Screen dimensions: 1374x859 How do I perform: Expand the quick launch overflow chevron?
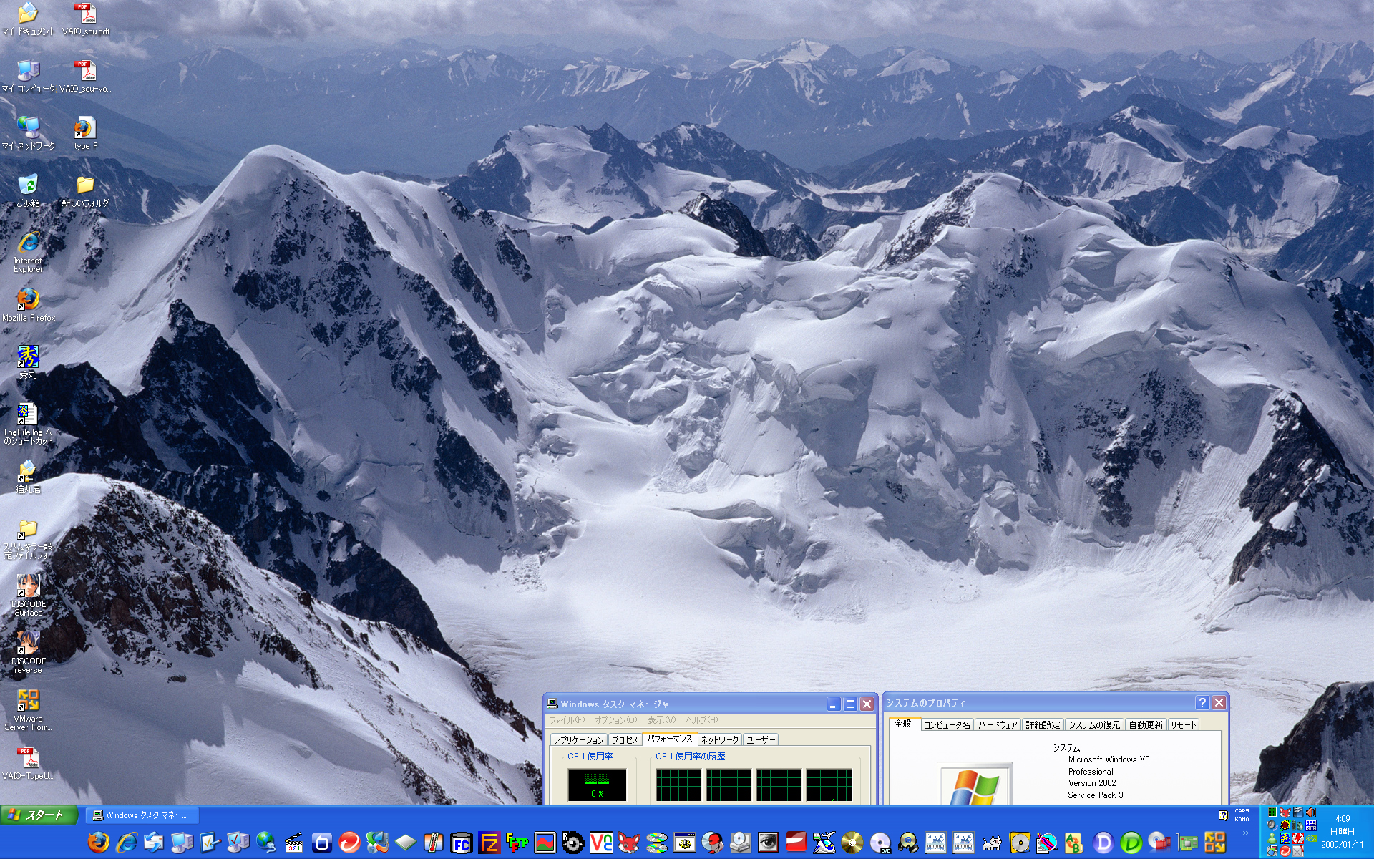(x=1246, y=833)
